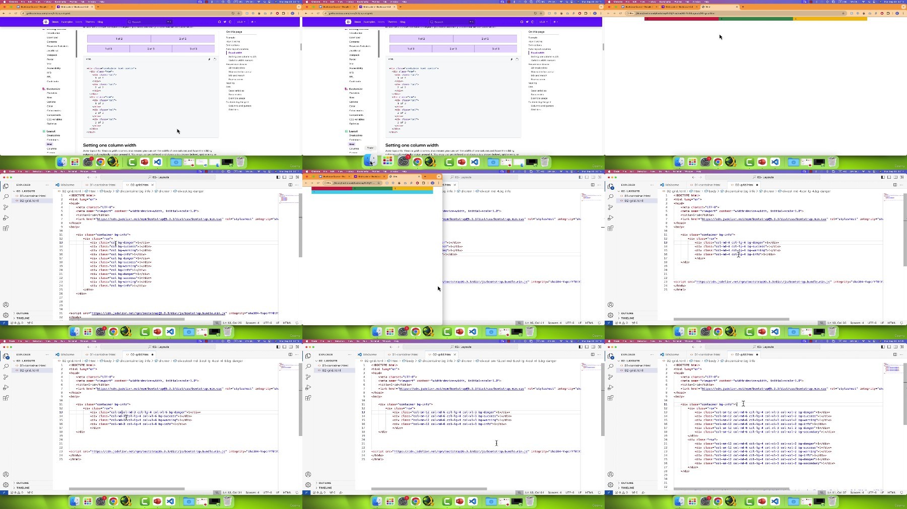Toggle Primary Side Bar in middle-right VS Code frame

(883, 177)
